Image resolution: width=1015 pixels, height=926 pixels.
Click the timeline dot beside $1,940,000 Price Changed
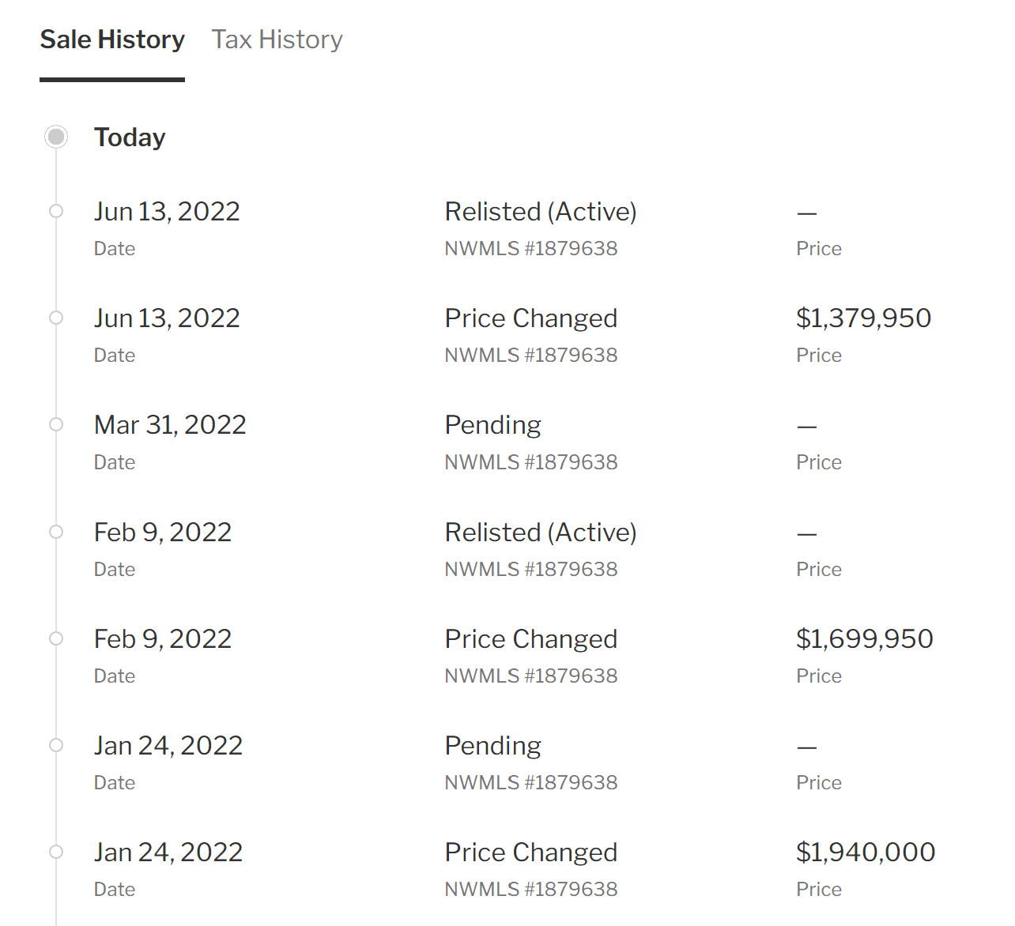pyautogui.click(x=56, y=852)
